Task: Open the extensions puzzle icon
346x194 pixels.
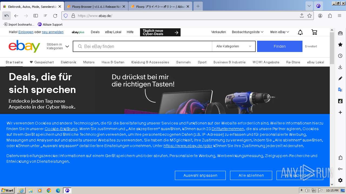Action: click(x=330, y=16)
